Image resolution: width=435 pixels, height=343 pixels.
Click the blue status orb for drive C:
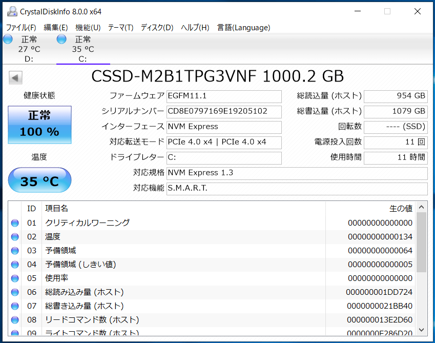click(61, 39)
